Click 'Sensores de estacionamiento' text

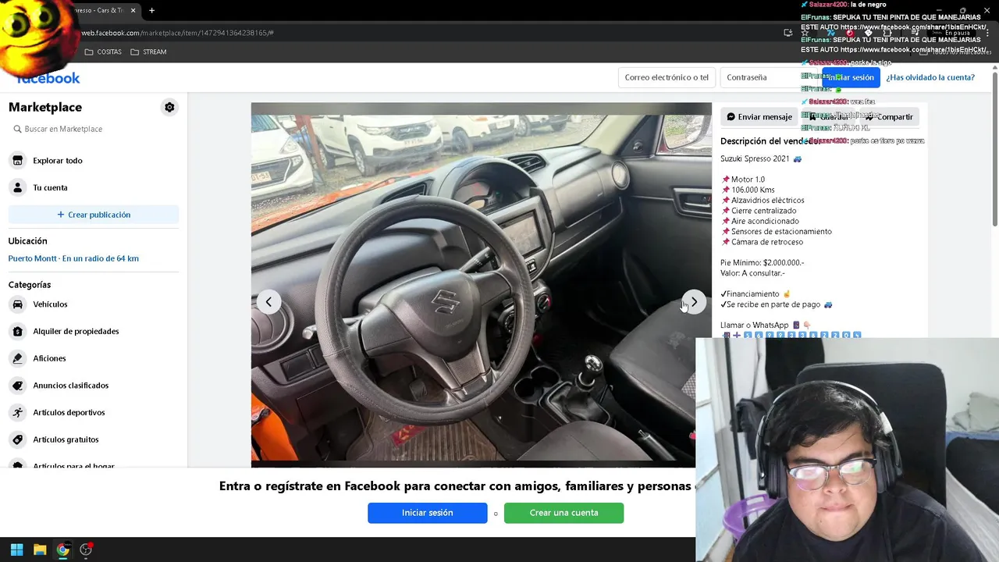pyautogui.click(x=781, y=232)
